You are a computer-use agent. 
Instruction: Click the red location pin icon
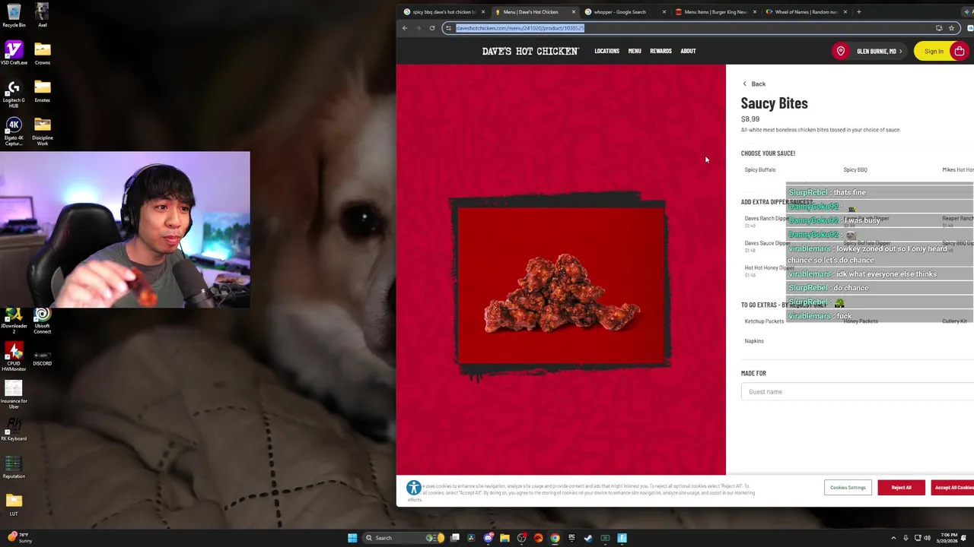point(841,51)
